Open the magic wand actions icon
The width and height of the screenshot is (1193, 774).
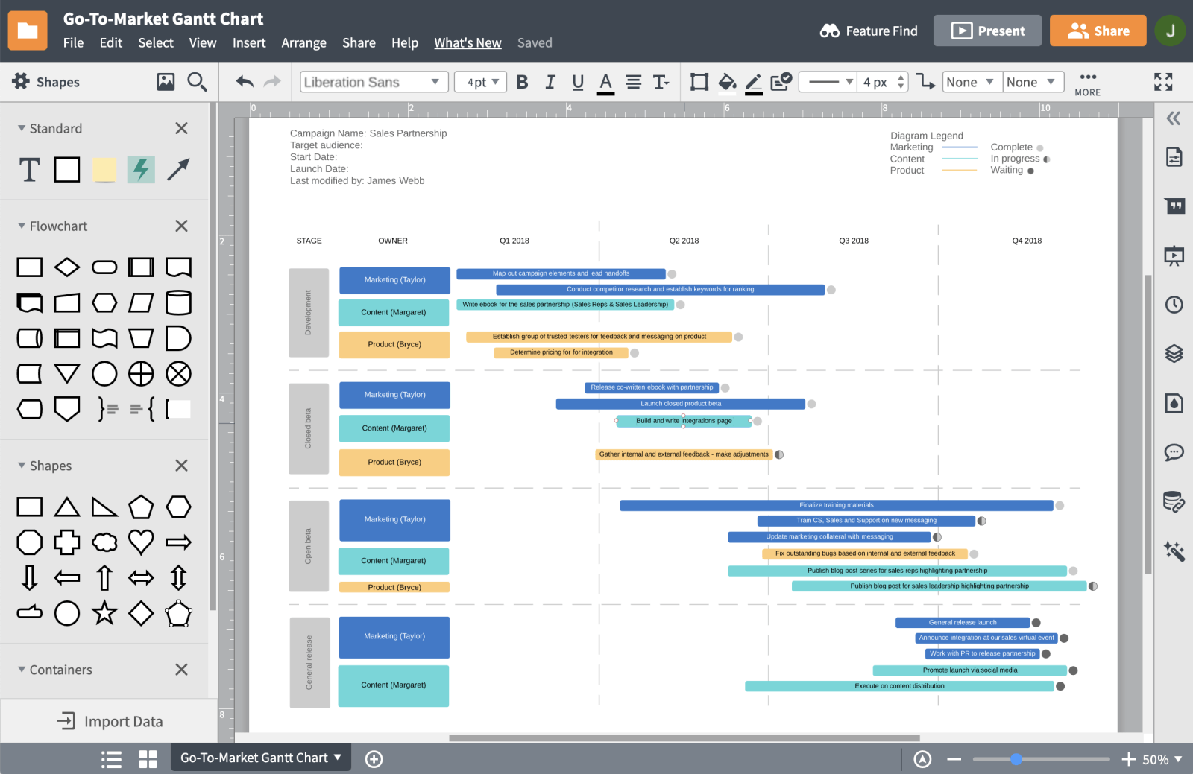point(1174,551)
